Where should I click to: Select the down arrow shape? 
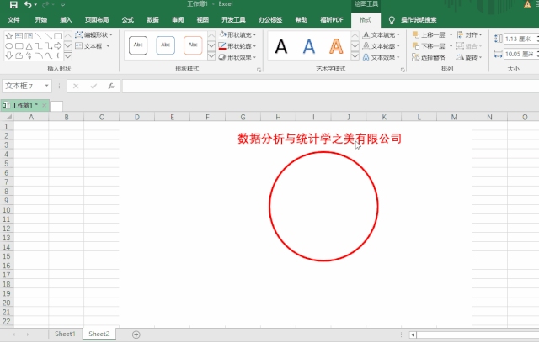pos(9,55)
